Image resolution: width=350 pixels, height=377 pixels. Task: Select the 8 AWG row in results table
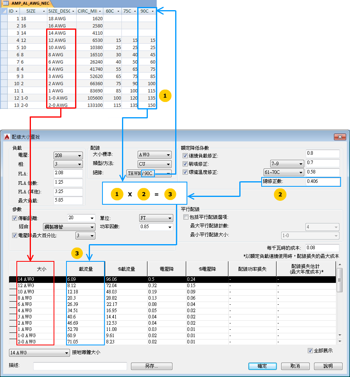click(x=172, y=298)
